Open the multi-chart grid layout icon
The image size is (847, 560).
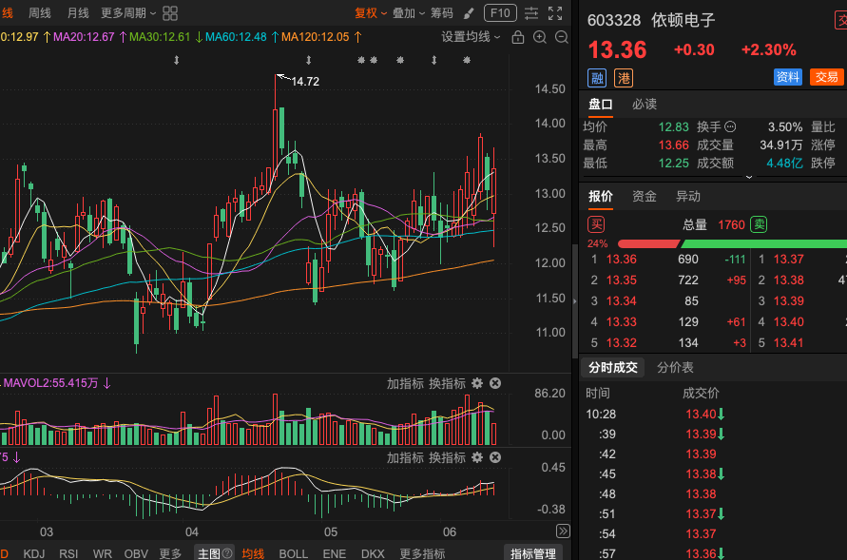point(170,13)
